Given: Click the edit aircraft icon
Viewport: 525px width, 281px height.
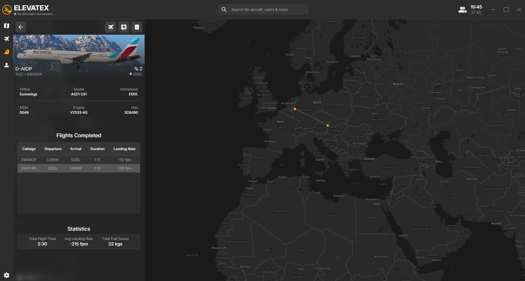Looking at the screenshot, I should pyautogui.click(x=124, y=27).
